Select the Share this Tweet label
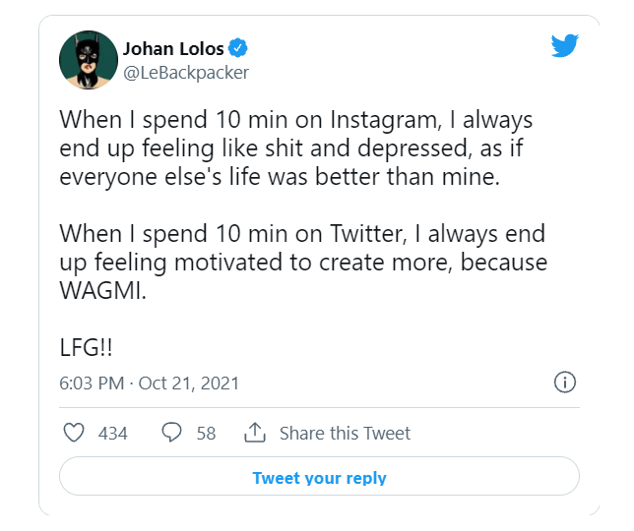Image resolution: width=634 pixels, height=531 pixels. click(x=345, y=434)
